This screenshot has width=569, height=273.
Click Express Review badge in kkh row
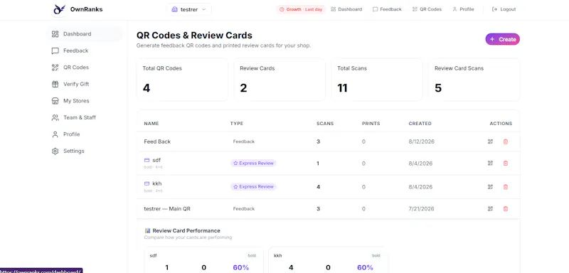(x=253, y=187)
